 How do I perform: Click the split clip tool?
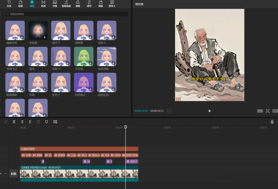(x=14, y=122)
